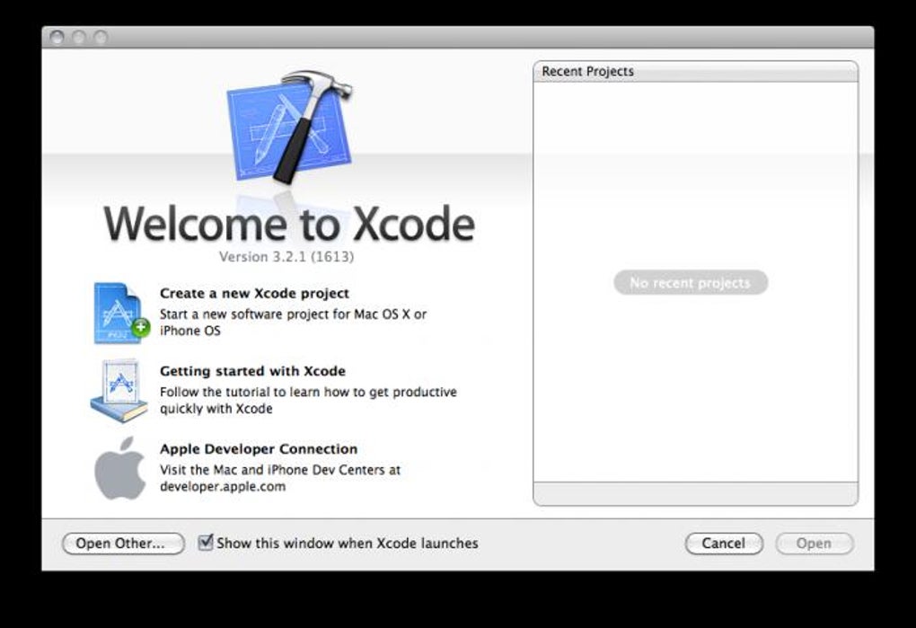Click the new Xcode project blueprint icon

click(x=121, y=314)
